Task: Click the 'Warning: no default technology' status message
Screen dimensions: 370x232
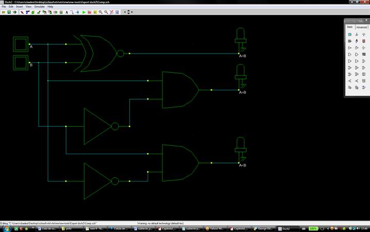Action: point(161,223)
